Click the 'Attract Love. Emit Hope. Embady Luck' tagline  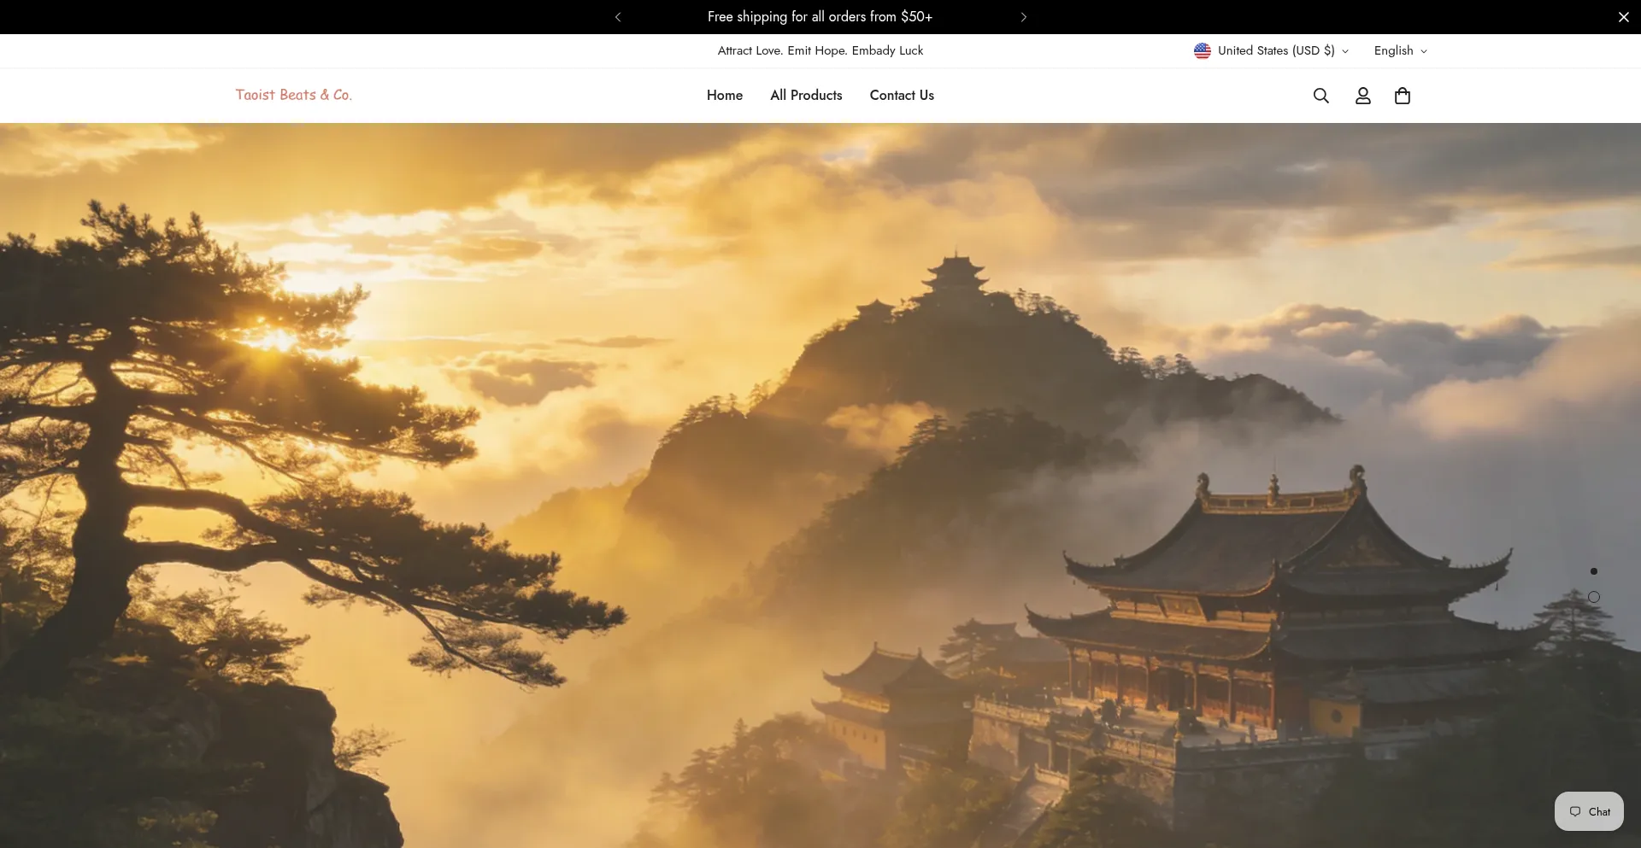(820, 51)
